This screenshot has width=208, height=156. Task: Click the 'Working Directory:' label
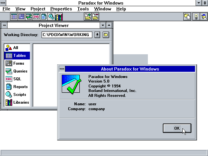(21, 35)
